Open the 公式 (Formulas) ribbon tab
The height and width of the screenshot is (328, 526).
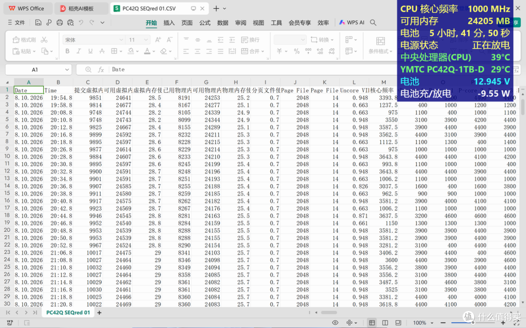205,23
